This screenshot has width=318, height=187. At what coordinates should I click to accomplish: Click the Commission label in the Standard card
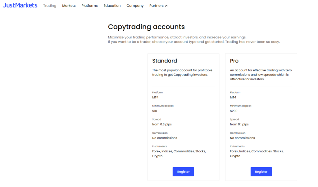pos(160,133)
